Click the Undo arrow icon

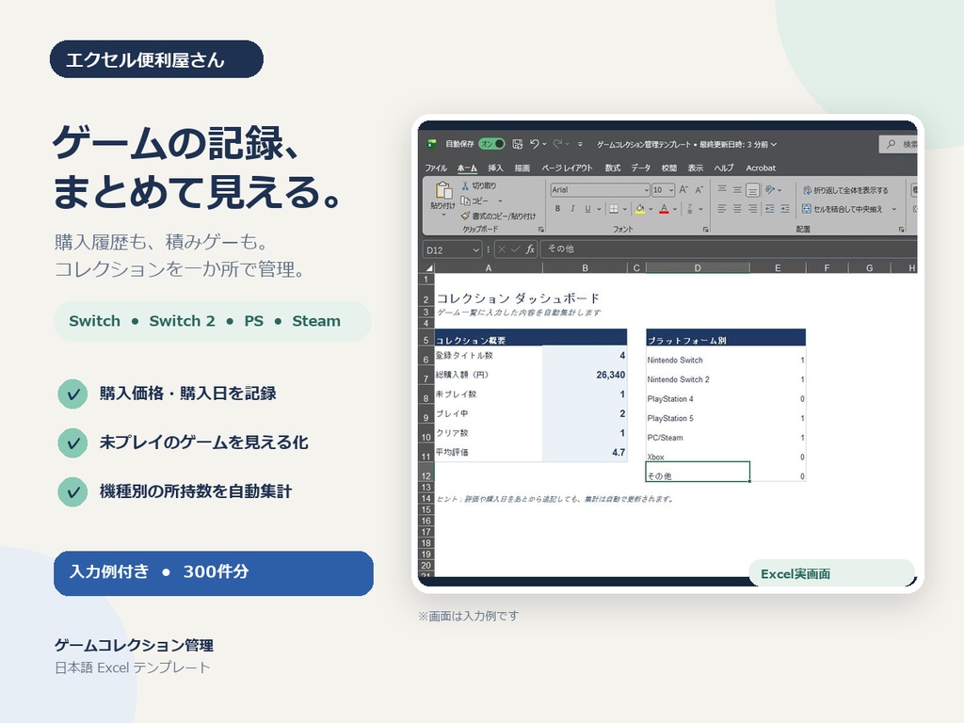click(535, 144)
